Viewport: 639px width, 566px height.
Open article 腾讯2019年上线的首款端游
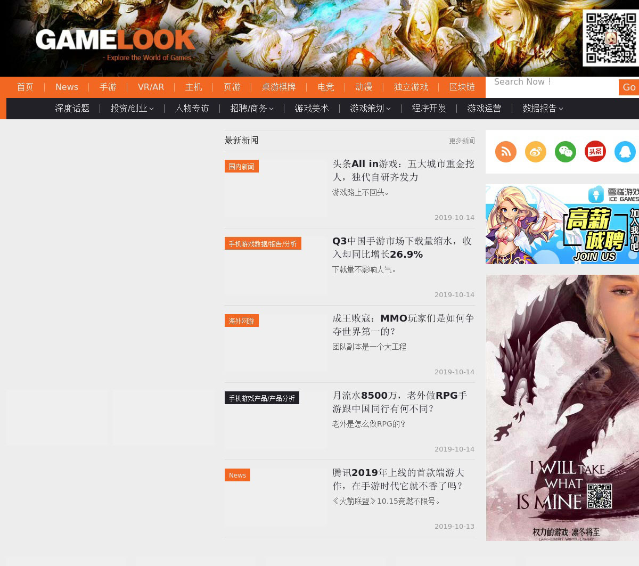coord(398,479)
